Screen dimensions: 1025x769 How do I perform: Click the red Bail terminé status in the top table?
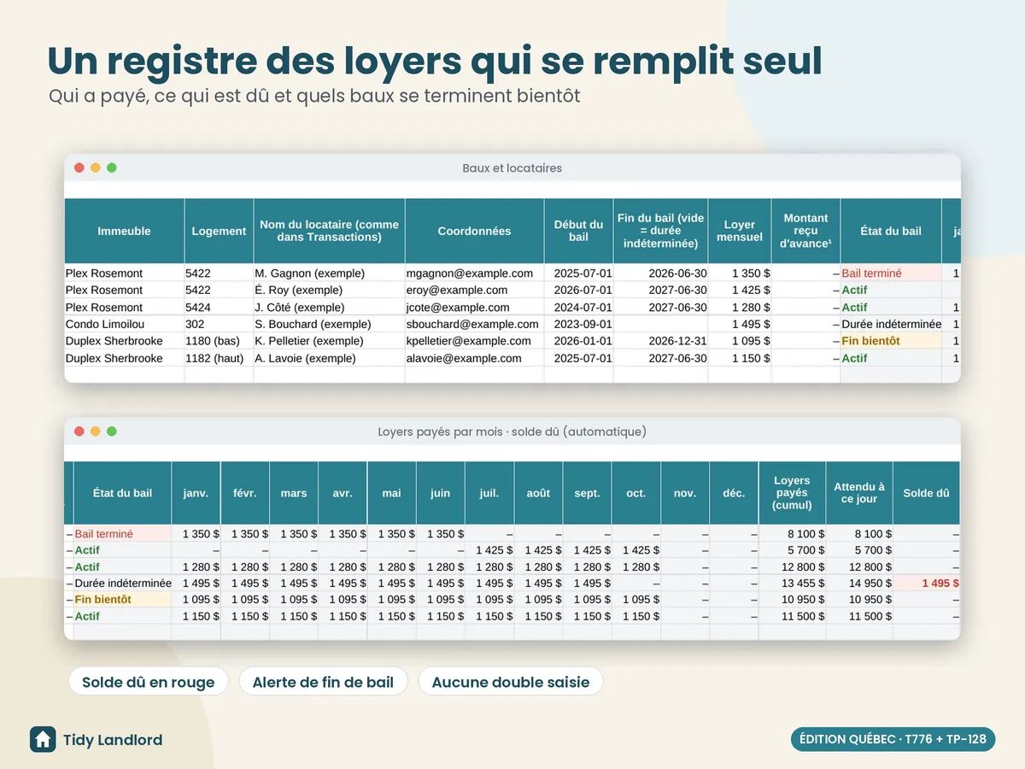(891, 273)
